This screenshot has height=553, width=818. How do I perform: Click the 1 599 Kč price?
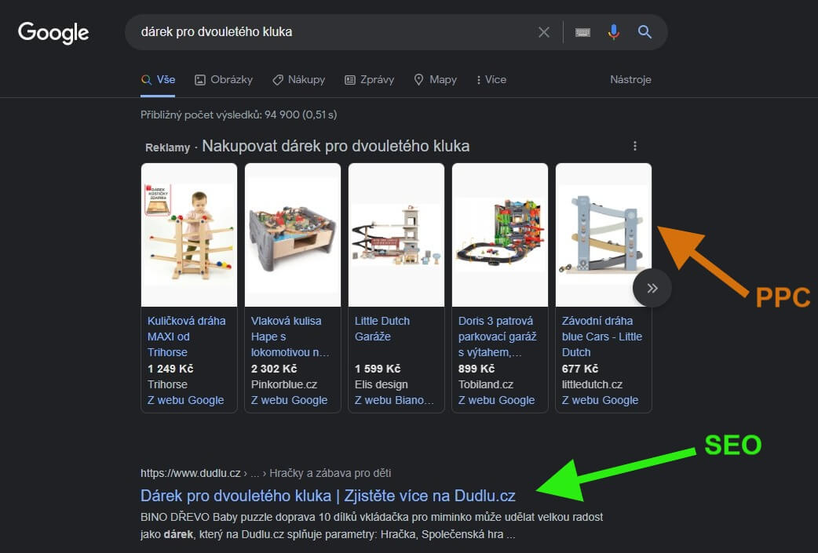pos(378,369)
